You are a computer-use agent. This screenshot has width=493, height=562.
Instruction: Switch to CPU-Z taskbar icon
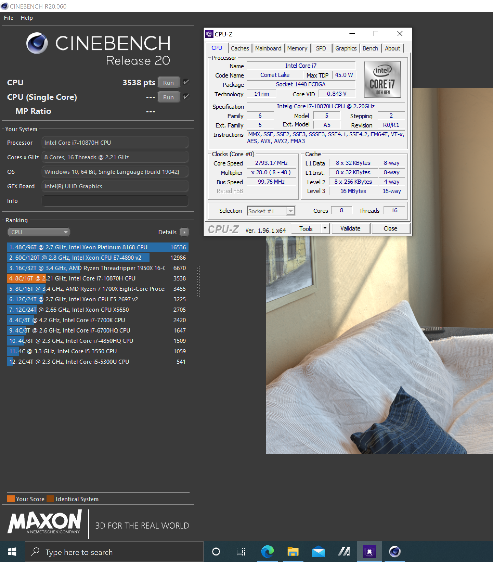click(x=369, y=552)
